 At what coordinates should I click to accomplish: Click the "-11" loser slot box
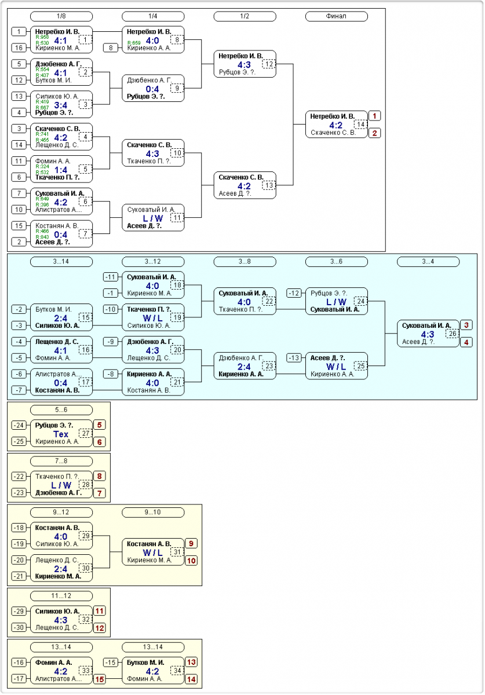click(x=111, y=277)
